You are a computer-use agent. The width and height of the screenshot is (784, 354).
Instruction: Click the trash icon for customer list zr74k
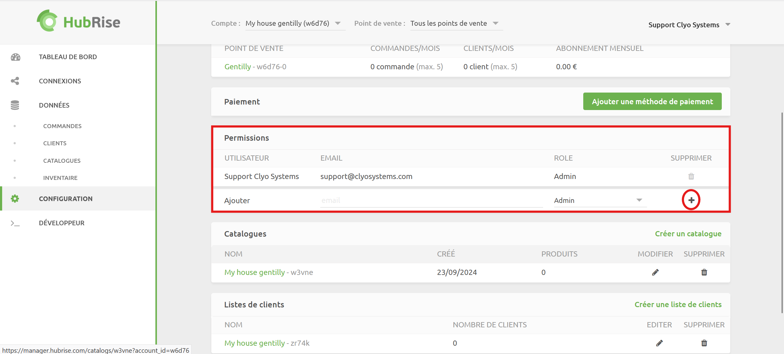(704, 343)
